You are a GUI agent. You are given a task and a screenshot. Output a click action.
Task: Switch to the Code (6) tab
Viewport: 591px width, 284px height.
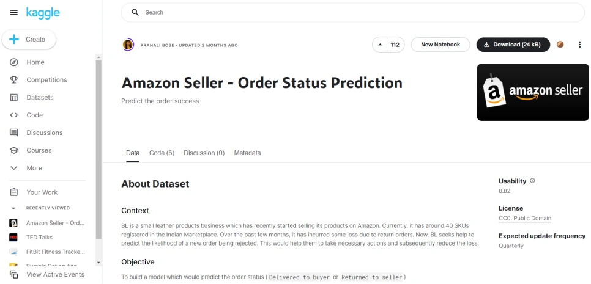(162, 153)
